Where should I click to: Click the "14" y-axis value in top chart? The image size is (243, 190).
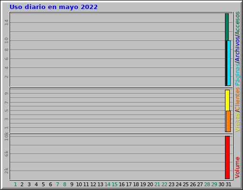click(6, 22)
